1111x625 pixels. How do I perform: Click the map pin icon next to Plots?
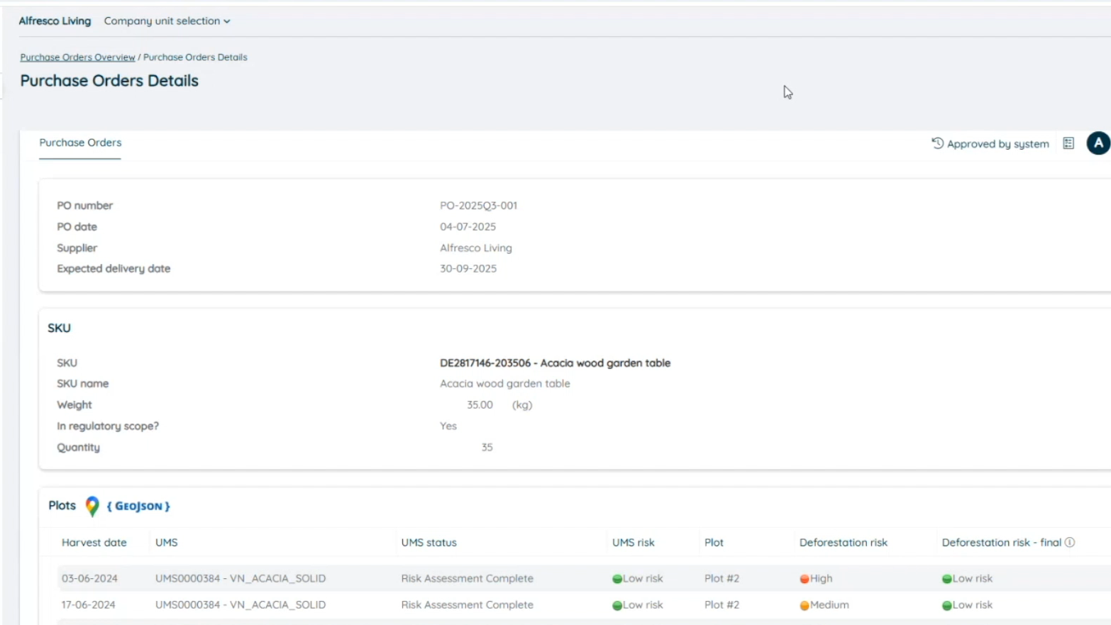click(x=92, y=506)
